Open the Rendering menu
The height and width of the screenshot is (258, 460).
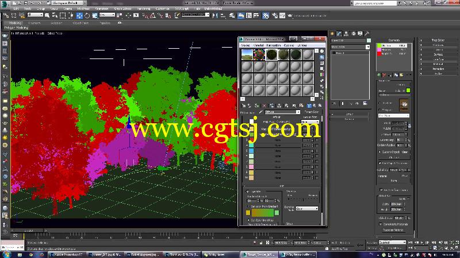coord(144,9)
